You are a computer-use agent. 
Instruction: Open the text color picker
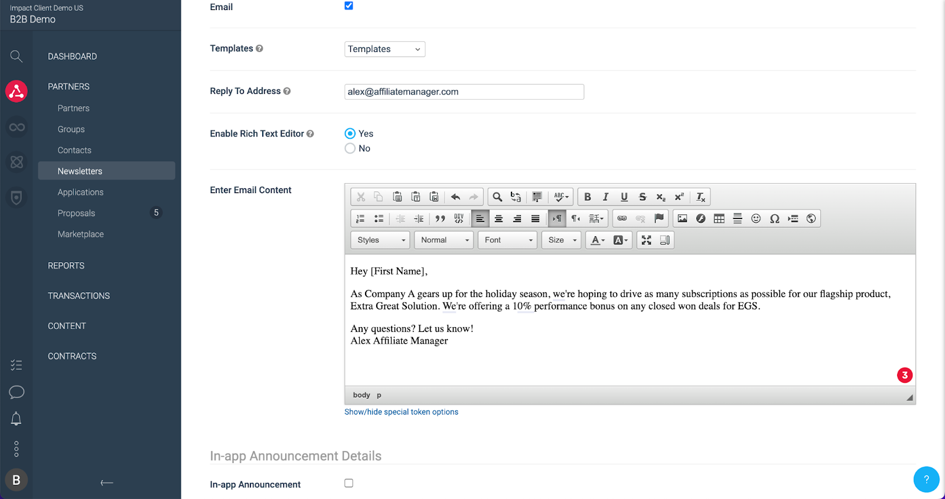point(598,240)
